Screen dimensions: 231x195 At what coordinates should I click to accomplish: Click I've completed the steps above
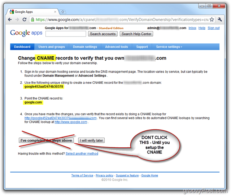pyautogui.click(x=46, y=140)
